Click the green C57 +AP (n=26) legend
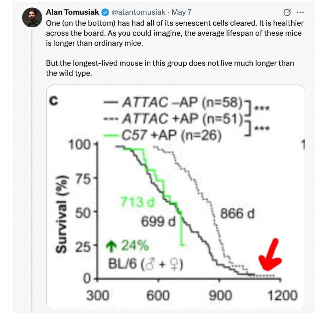This screenshot has height=313, width=326. (162, 135)
